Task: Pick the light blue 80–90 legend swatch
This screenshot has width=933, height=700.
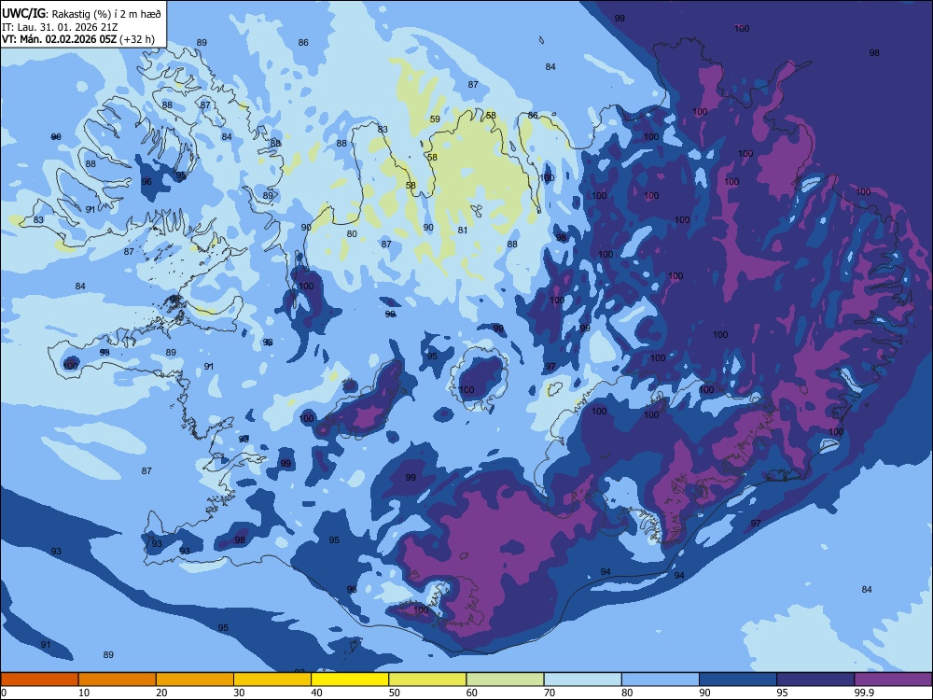Action: pos(660,679)
